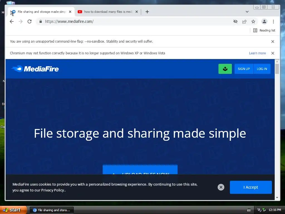This screenshot has height=214, width=285.
Task: Open a new tab with the plus button
Action: [x=147, y=12]
